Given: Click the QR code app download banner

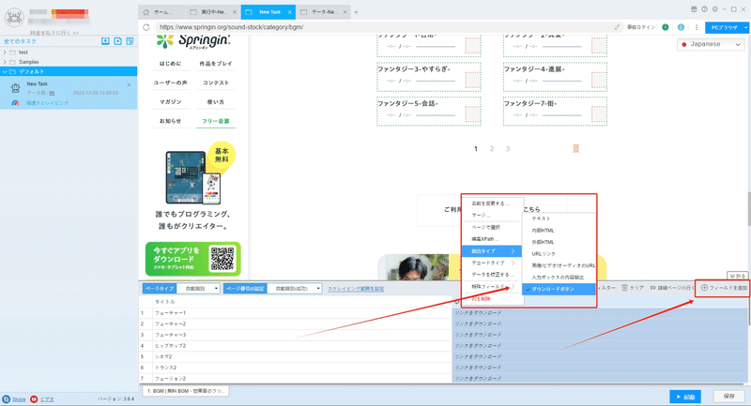Looking at the screenshot, I should (x=193, y=259).
